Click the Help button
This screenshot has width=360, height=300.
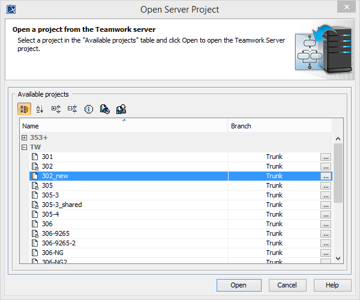pyautogui.click(x=332, y=285)
